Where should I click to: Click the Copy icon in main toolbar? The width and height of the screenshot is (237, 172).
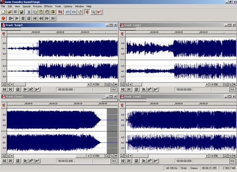coord(35,12)
